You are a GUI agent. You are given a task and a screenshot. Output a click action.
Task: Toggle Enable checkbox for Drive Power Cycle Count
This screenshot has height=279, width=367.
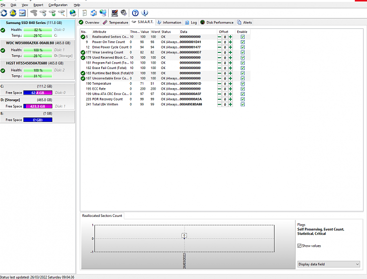(243, 47)
